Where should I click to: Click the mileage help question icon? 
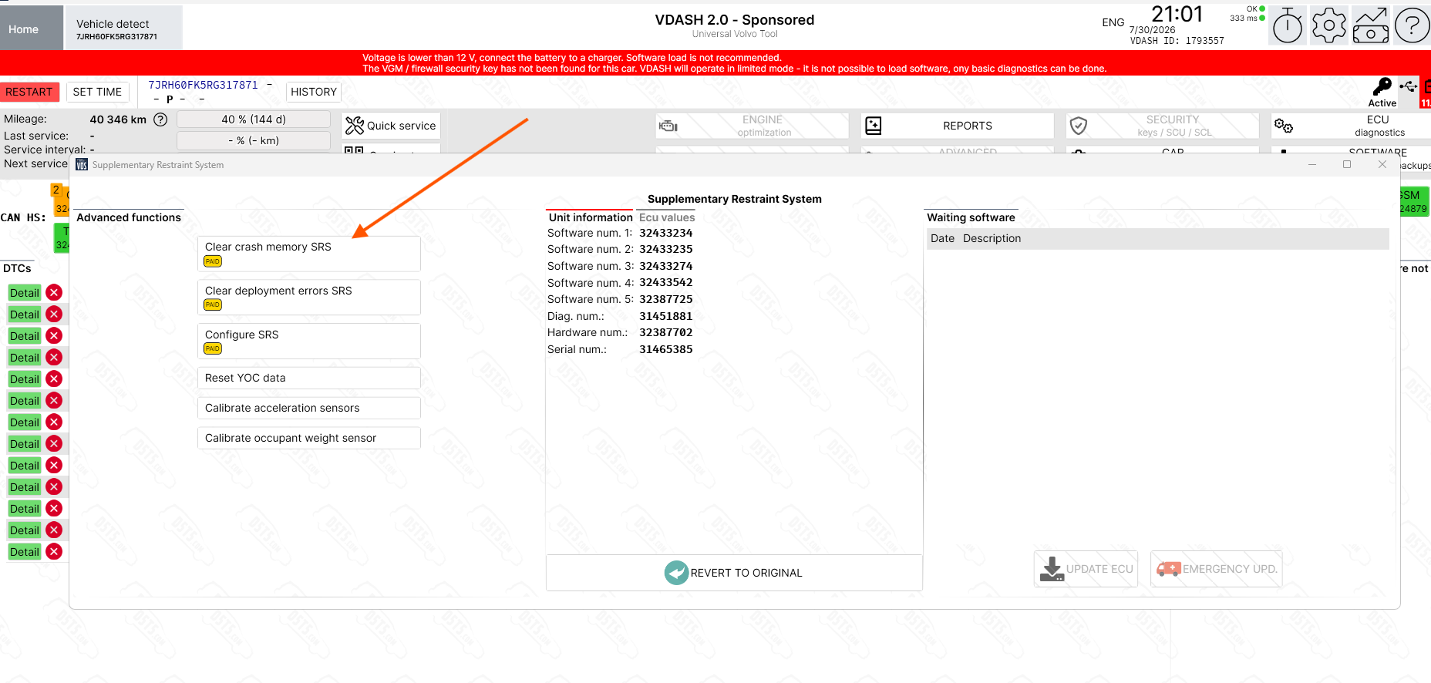(x=160, y=119)
